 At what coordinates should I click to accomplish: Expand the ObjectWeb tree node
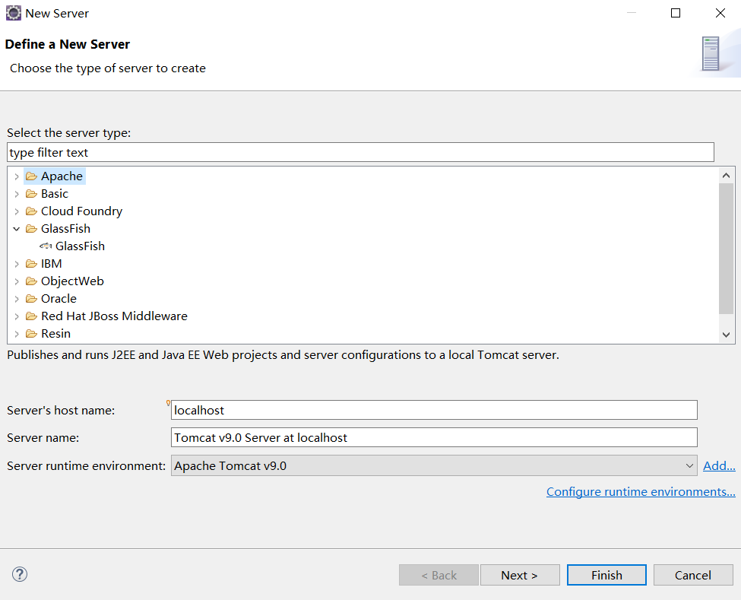[17, 281]
